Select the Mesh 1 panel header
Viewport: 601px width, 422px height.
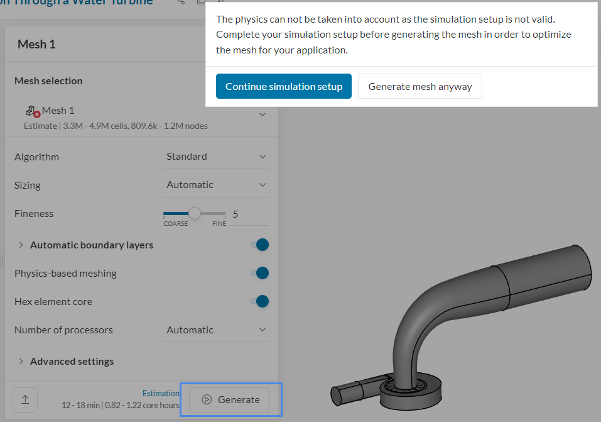point(35,44)
